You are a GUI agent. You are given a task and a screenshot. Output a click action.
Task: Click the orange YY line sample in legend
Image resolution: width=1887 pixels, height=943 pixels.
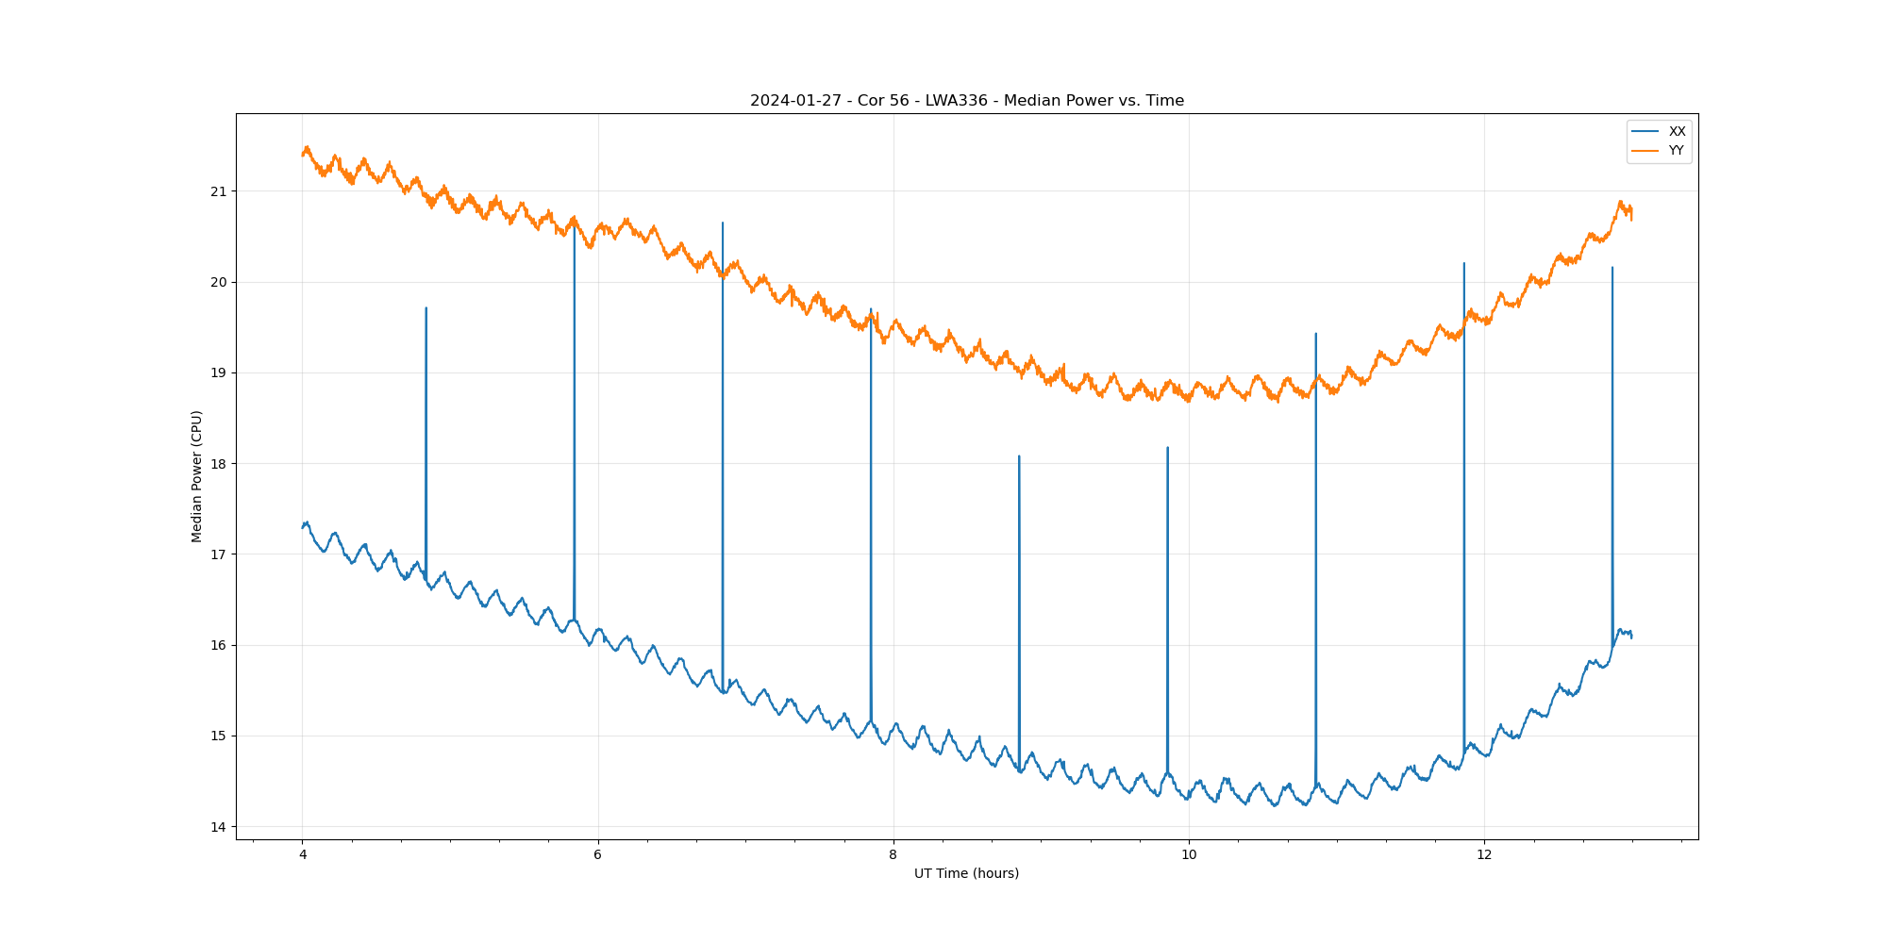coord(1646,151)
